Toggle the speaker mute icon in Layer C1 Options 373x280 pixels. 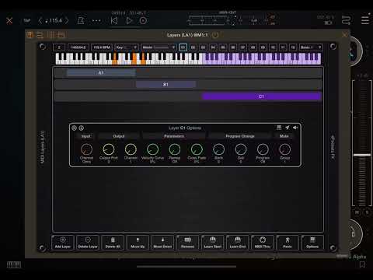[295, 128]
